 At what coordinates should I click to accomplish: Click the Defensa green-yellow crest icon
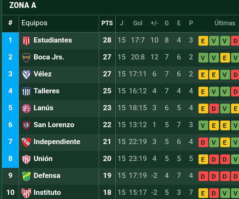pos(26,176)
